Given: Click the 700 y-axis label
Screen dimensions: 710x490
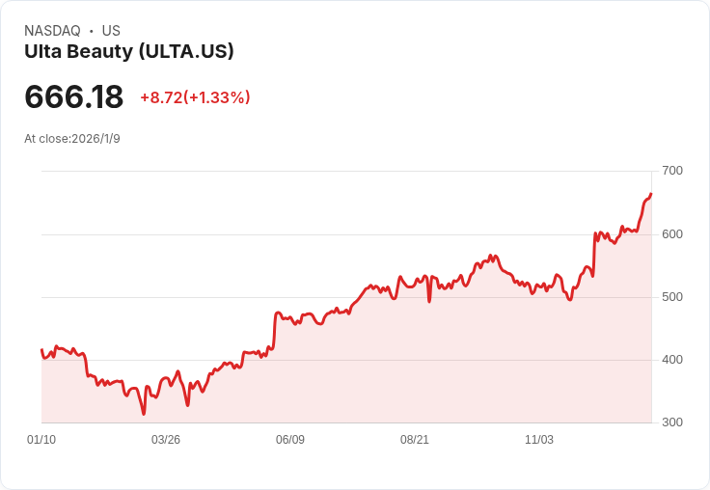Looking at the screenshot, I should pyautogui.click(x=672, y=171).
